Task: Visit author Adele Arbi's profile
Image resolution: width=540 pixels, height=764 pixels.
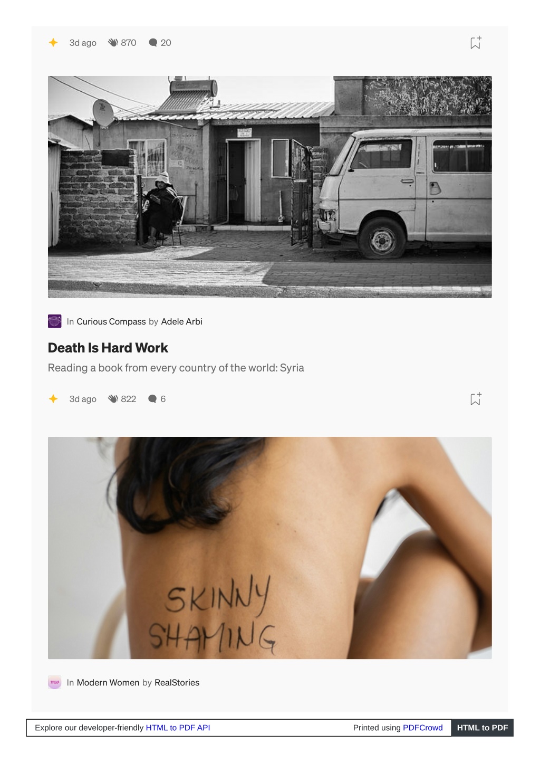Action: [182, 321]
